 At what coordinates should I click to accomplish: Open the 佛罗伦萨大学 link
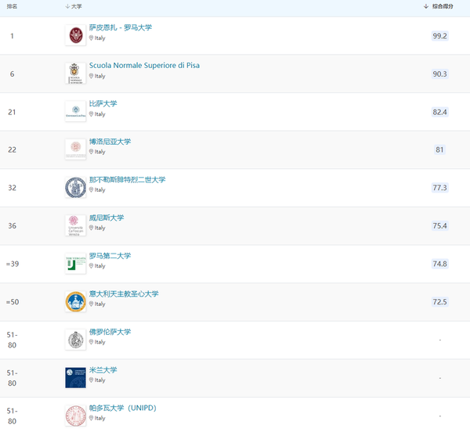pos(110,332)
